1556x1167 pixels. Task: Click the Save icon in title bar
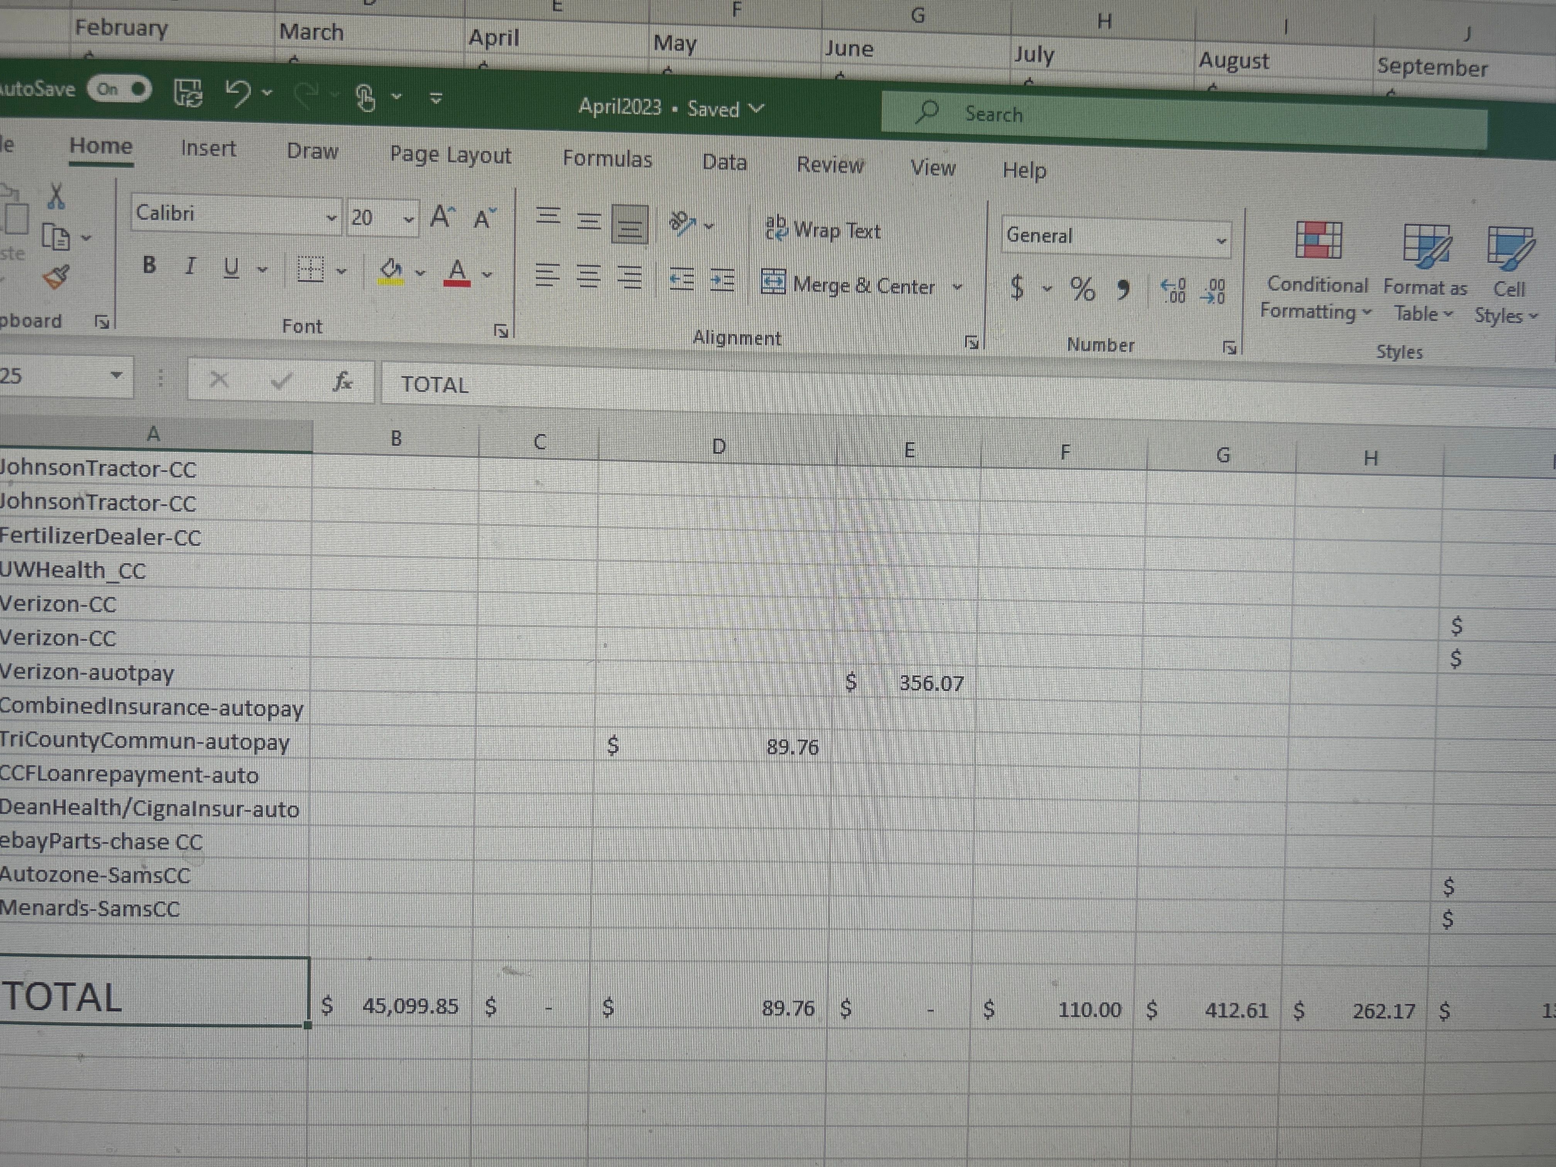(188, 92)
